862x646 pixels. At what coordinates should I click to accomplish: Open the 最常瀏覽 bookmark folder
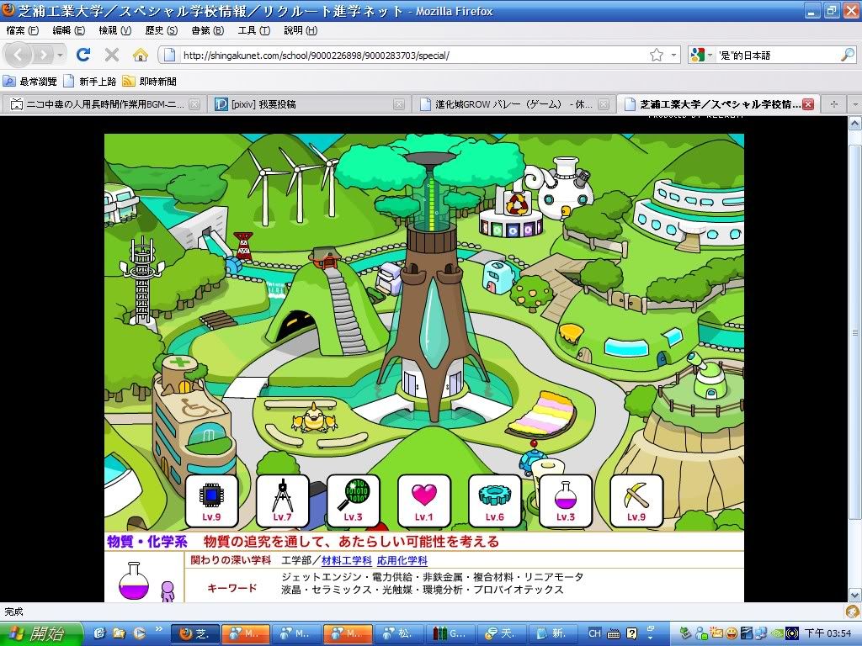pos(30,82)
